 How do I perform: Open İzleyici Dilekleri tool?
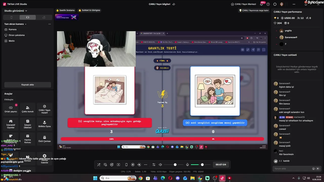pyautogui.click(x=28, y=124)
